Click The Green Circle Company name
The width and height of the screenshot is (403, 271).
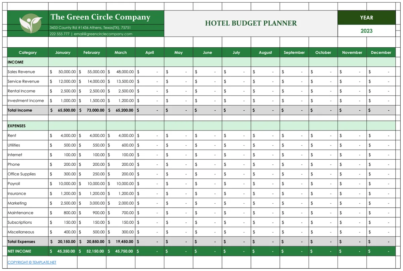click(x=100, y=17)
